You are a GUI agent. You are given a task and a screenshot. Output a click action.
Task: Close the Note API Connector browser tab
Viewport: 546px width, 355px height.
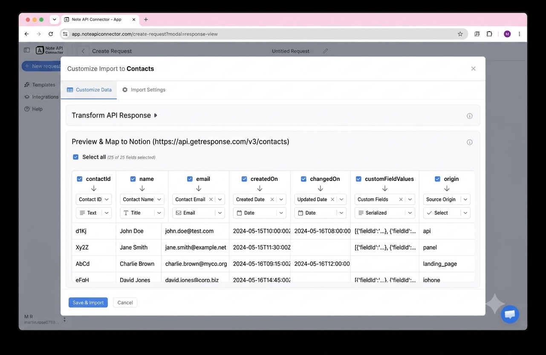[x=134, y=20]
